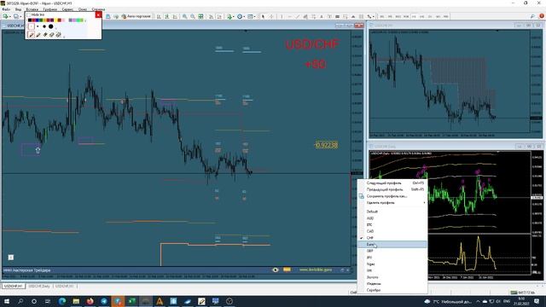
Task: Choose the largest pen size dot
Action: point(51,26)
